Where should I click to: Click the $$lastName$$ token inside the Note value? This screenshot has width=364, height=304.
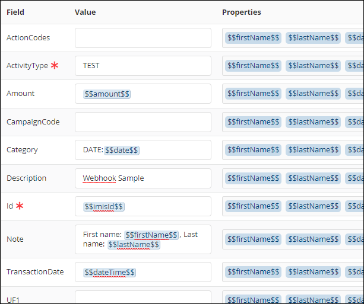[134, 244]
